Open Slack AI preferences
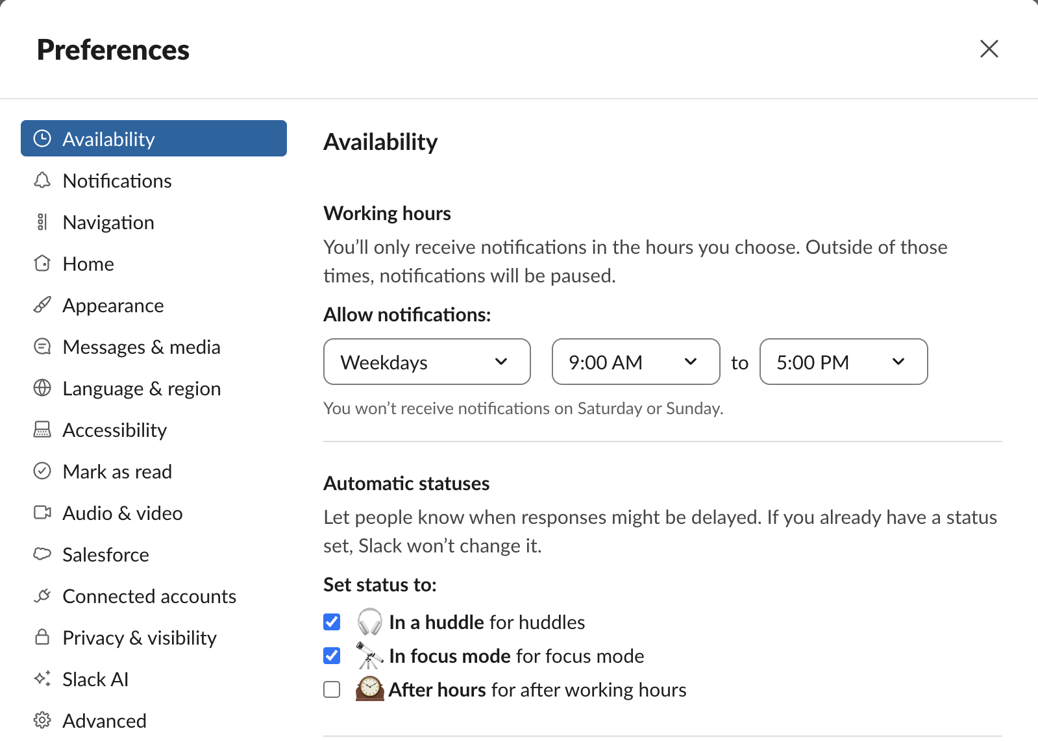The height and width of the screenshot is (742, 1038). [154, 678]
